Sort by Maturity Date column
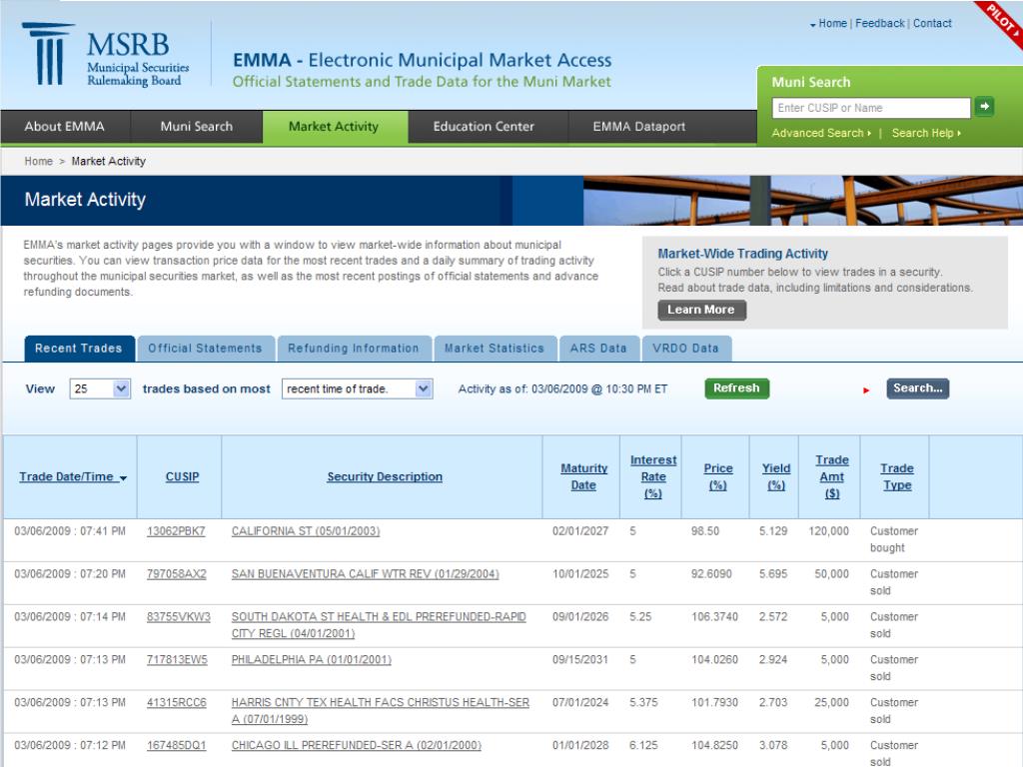This screenshot has height=767, width=1023. pyautogui.click(x=583, y=476)
